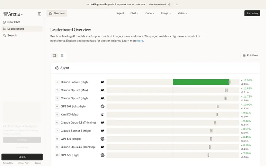Click OpenAI icon beside GPT 5.6 Sol
The height and width of the screenshot is (166, 266).
(103, 107)
